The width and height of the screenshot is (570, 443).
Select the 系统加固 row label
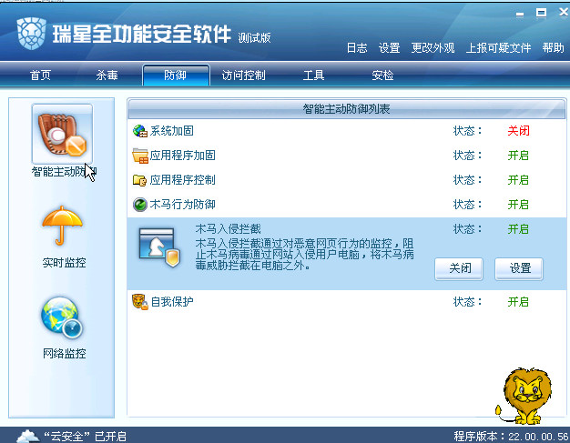click(171, 131)
